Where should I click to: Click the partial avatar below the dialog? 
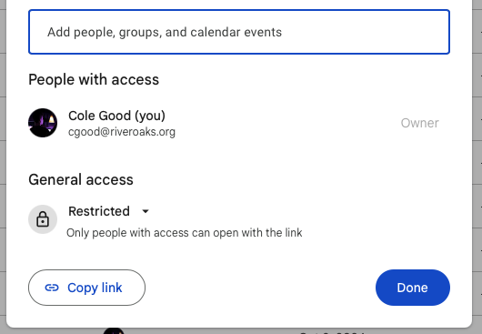114,331
